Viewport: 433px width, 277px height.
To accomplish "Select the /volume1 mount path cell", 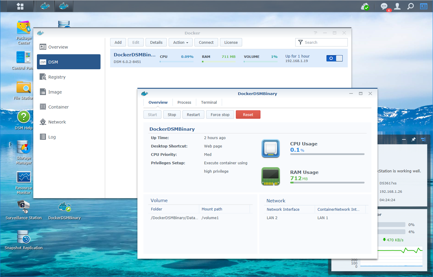I will click(210, 218).
